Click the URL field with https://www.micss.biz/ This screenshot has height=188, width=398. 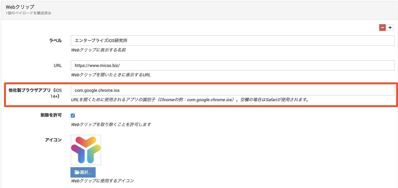232,65
